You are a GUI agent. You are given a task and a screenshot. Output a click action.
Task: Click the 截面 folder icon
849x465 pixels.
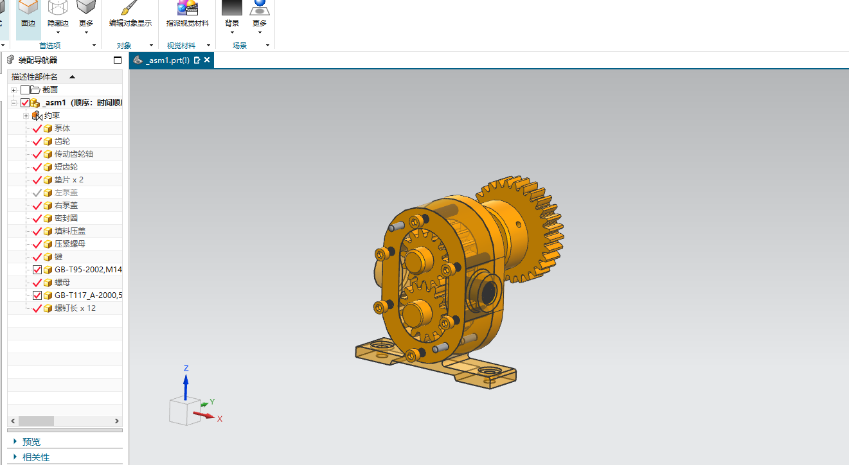[x=35, y=90]
